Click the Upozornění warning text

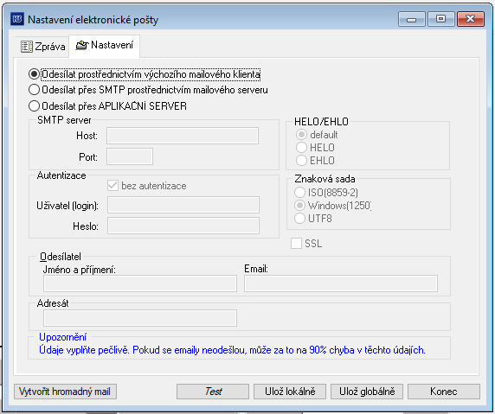[x=232, y=350]
